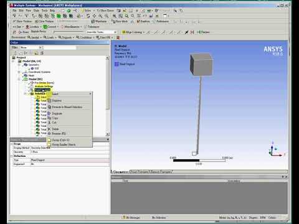Image resolution: width=299 pixels, height=224 pixels.
Task: Select the Mesh tree node
Action: 31,75
